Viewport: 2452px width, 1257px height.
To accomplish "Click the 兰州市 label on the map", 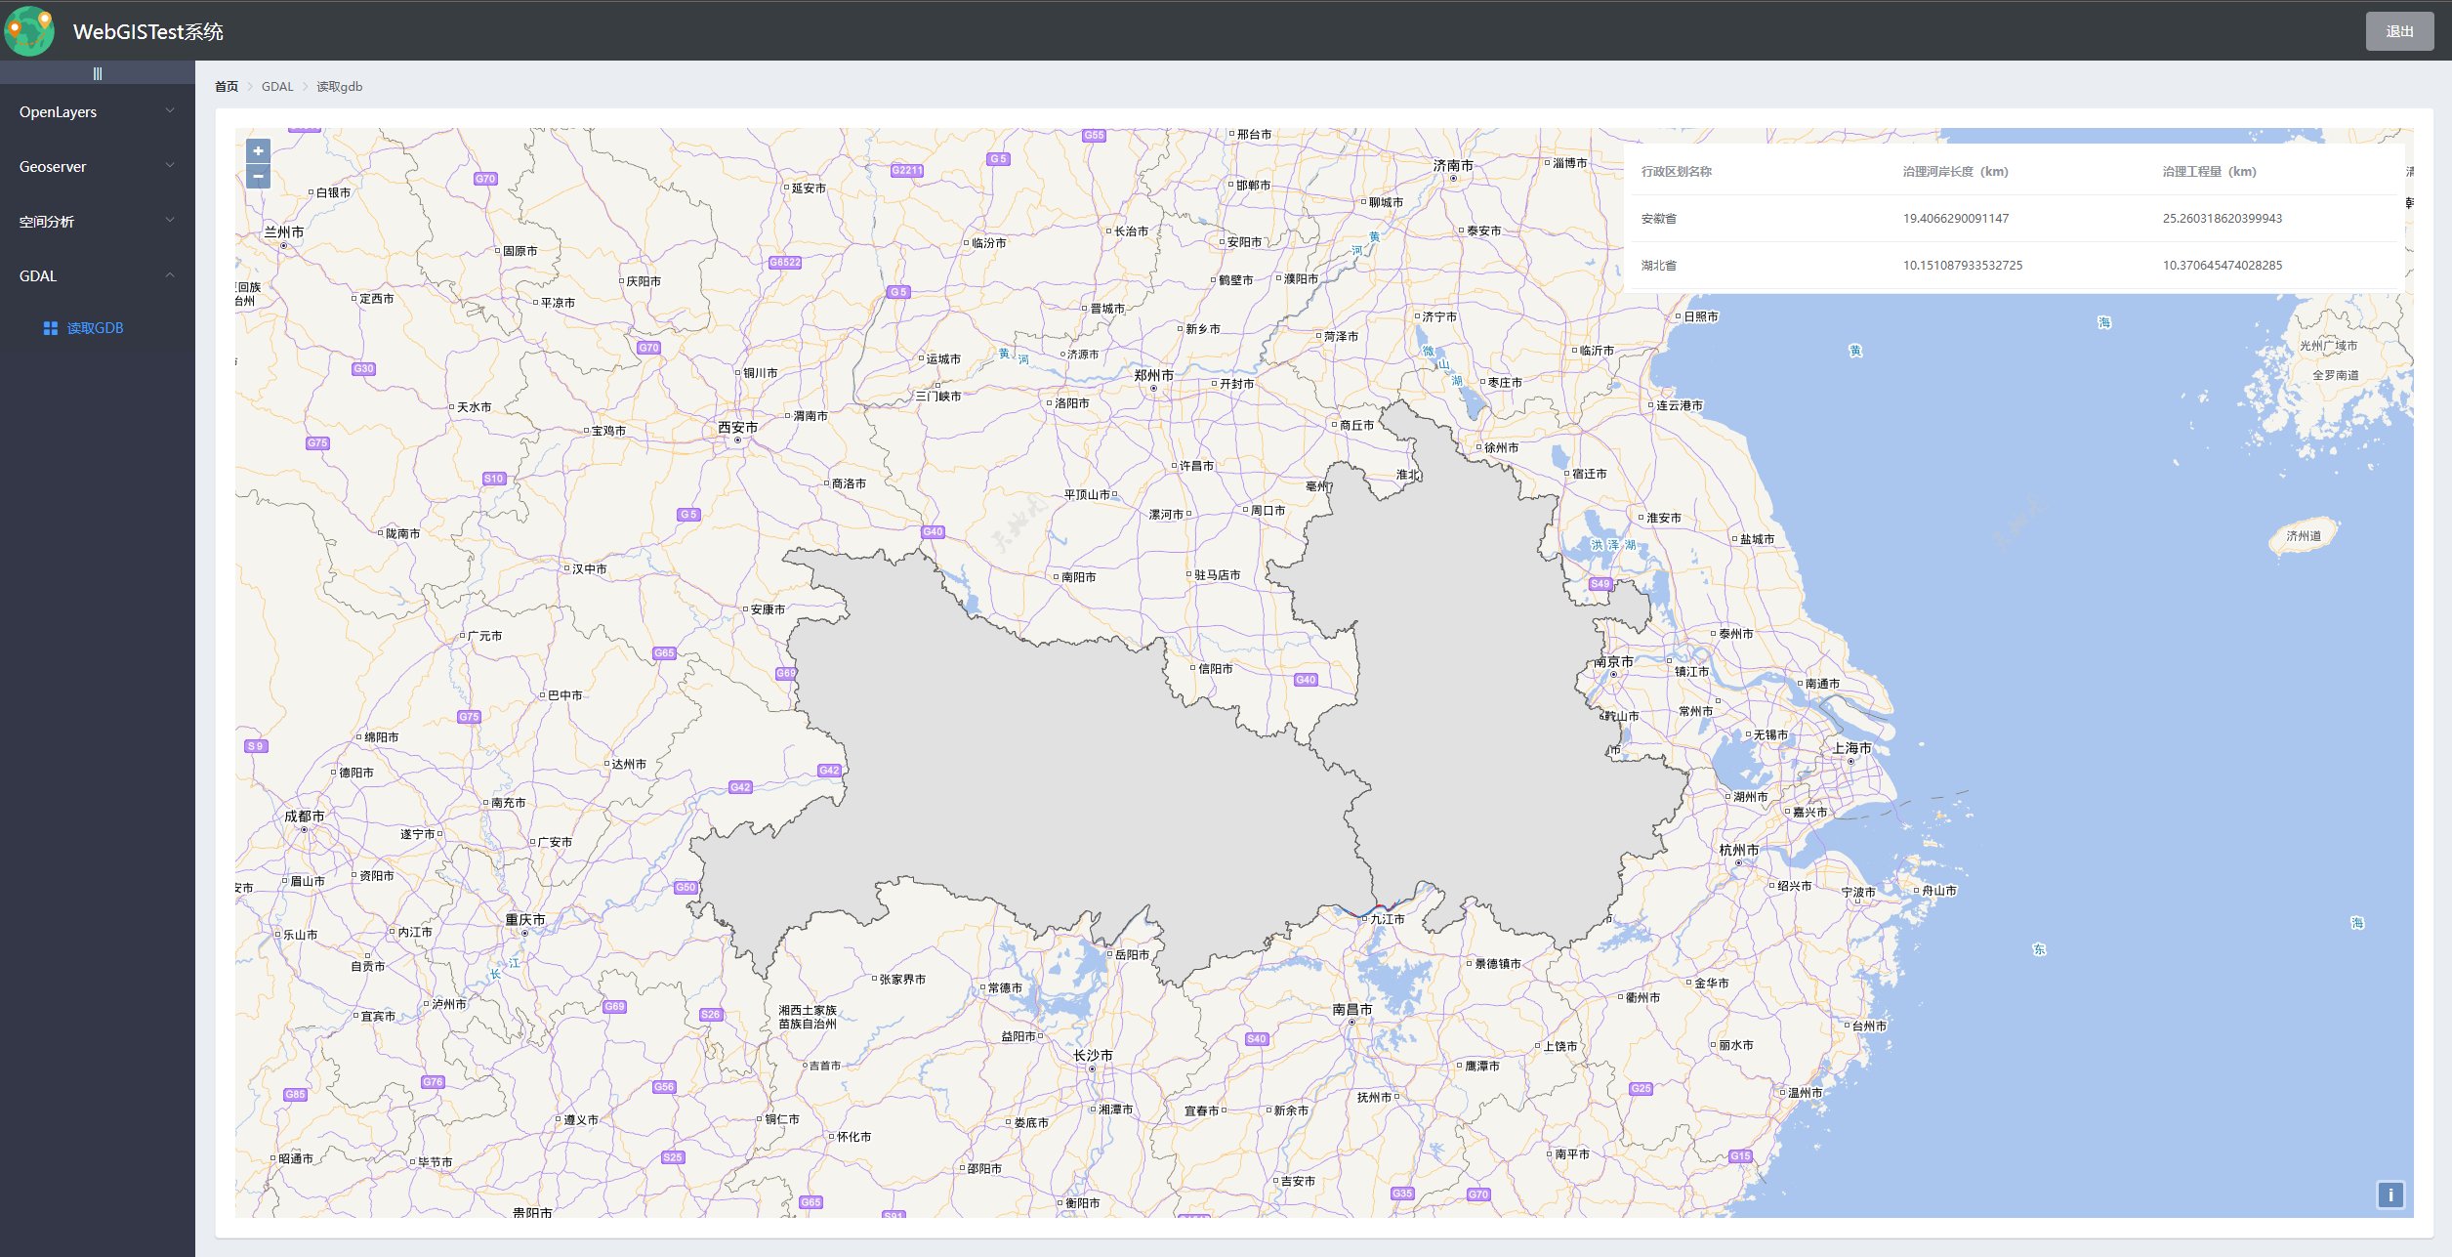I will (x=284, y=231).
